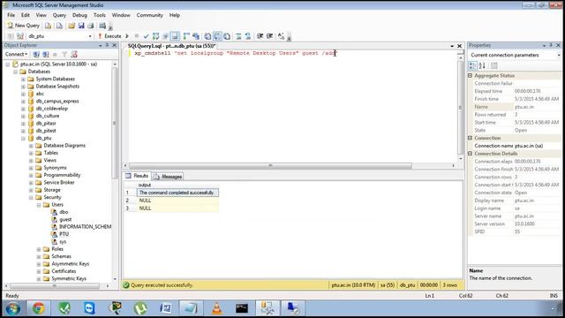The height and width of the screenshot is (318, 565).
Task: Open the Connect dropdown in Object Explorer
Action: (x=16, y=54)
